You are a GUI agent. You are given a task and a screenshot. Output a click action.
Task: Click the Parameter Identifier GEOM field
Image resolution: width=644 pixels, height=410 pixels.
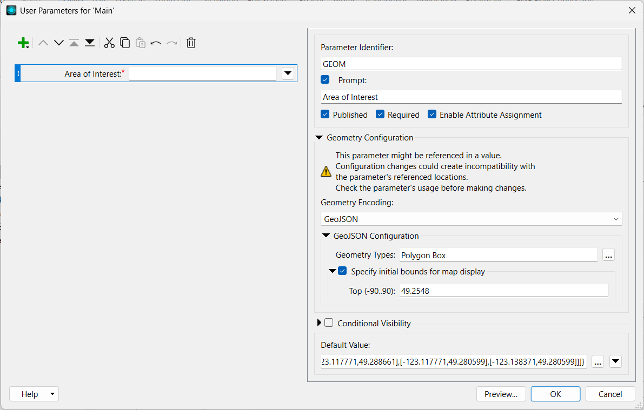(470, 64)
